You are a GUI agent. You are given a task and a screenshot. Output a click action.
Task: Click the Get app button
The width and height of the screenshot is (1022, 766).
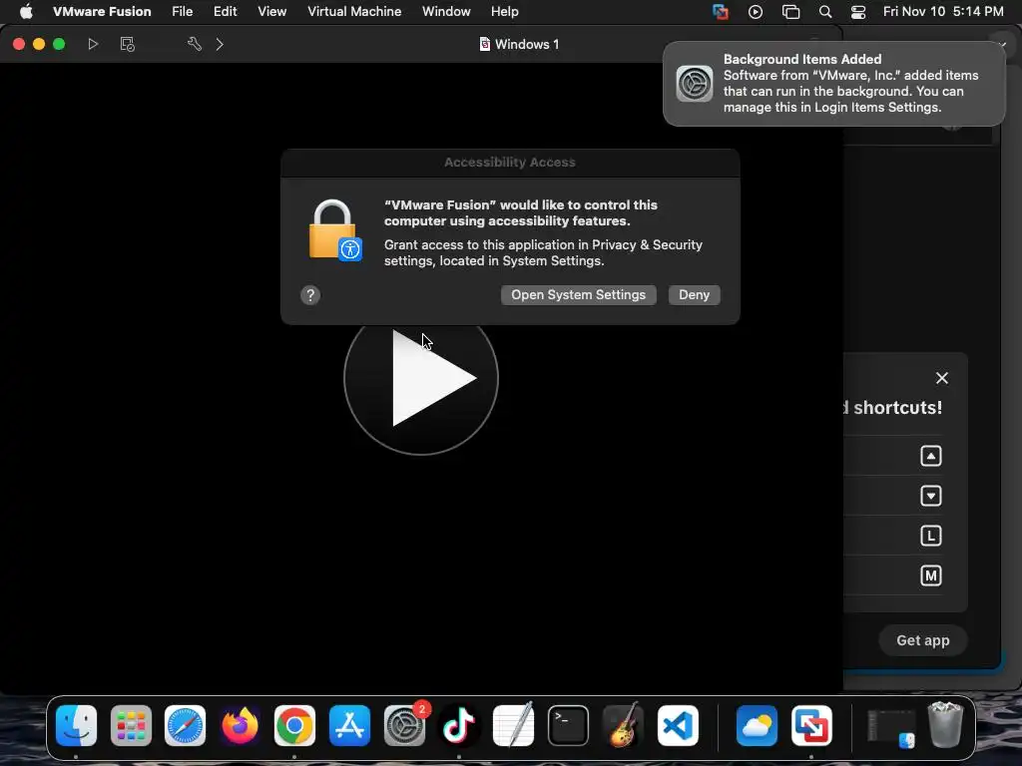922,640
